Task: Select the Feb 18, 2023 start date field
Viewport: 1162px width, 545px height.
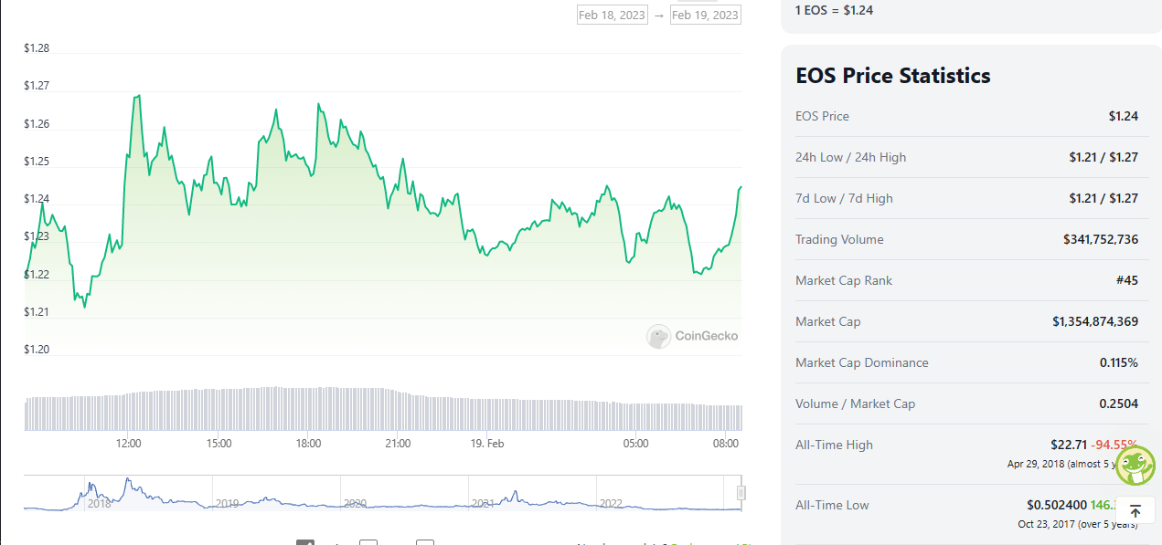Action: [612, 15]
